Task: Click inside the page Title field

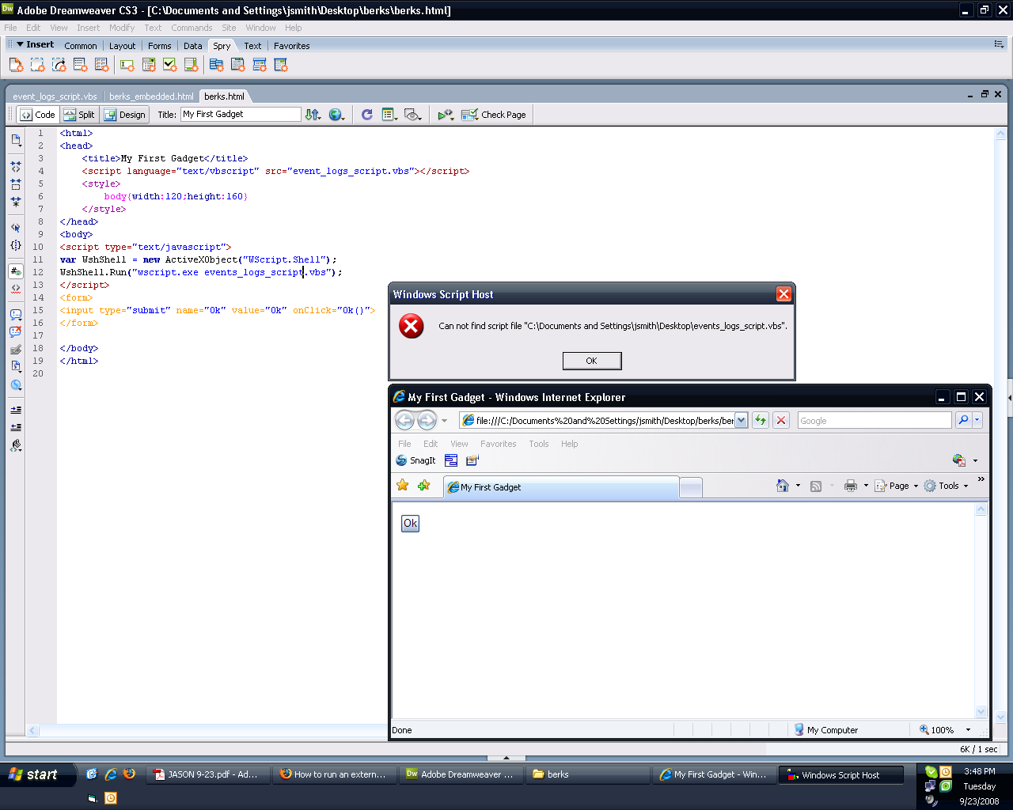Action: (240, 114)
